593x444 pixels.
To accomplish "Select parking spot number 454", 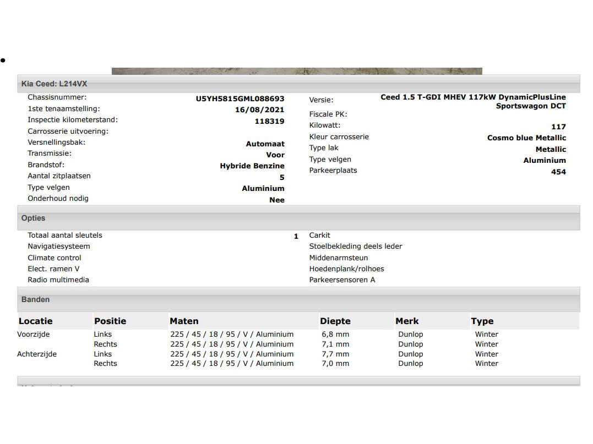I will pos(558,172).
